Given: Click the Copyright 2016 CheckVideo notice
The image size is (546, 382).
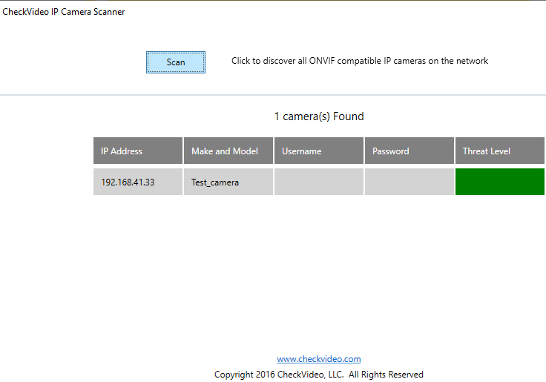Looking at the screenshot, I should [318, 375].
